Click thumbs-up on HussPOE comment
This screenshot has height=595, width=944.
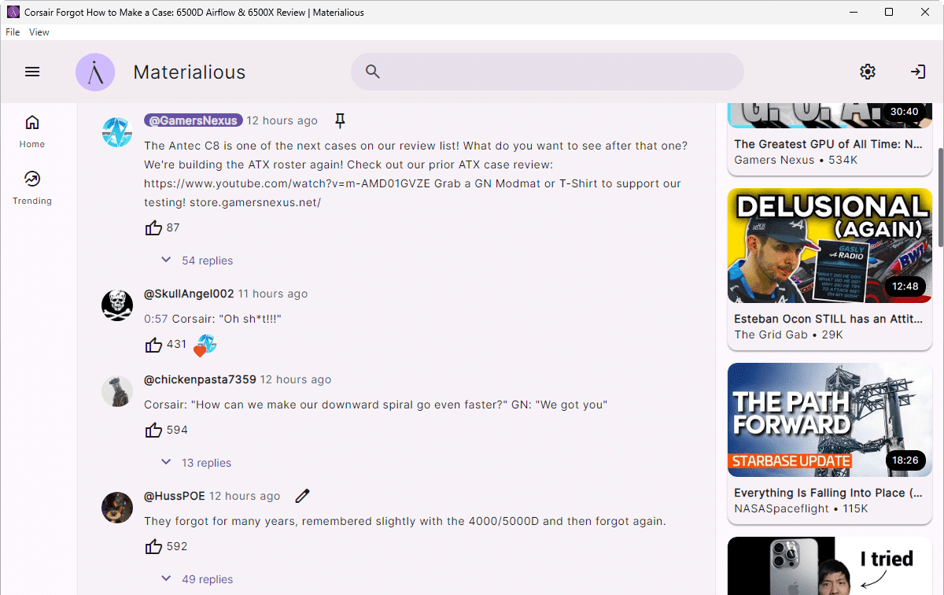pyautogui.click(x=153, y=546)
